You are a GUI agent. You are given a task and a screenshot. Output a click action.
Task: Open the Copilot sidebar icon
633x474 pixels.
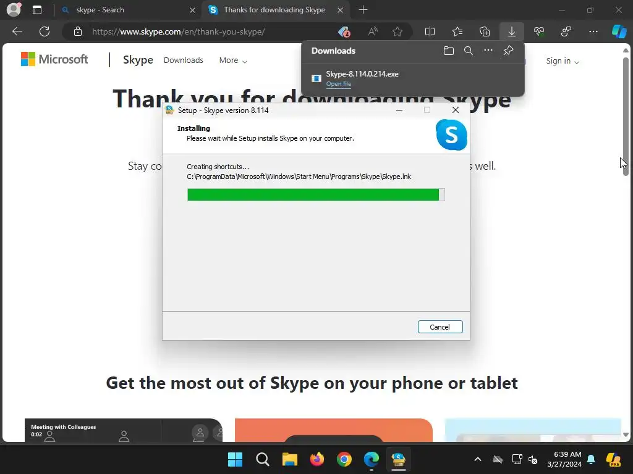tap(619, 31)
